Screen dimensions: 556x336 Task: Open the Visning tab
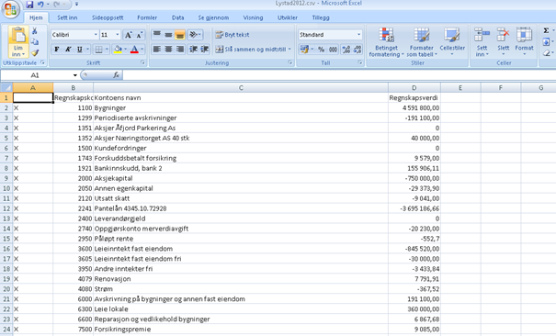253,17
